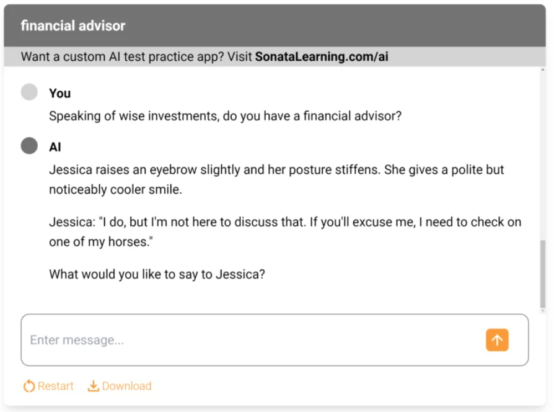Click the Download tray icon
The image size is (554, 412).
point(94,386)
